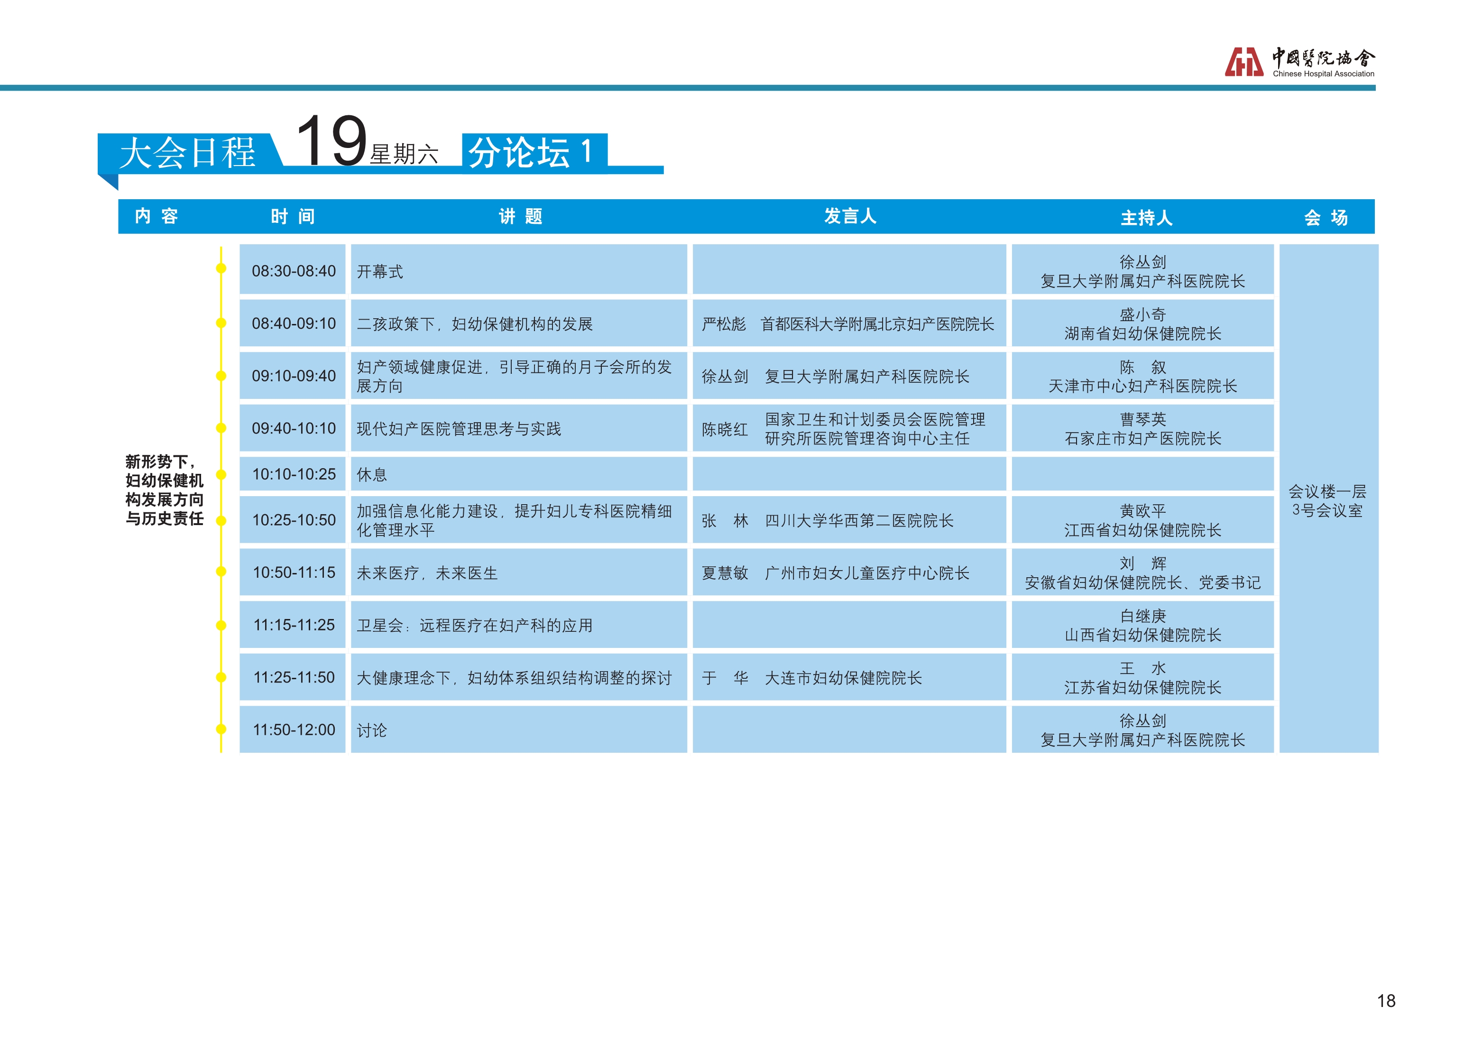Click host 曹琴英 cell

[1142, 428]
